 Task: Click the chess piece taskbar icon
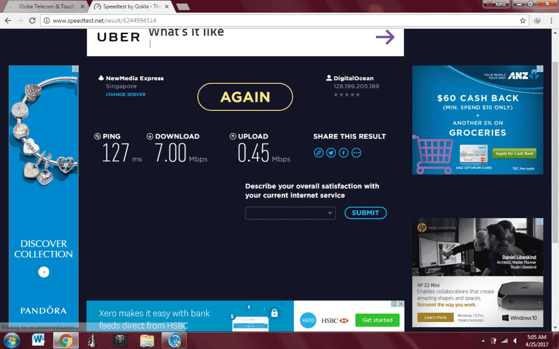[x=93, y=341]
